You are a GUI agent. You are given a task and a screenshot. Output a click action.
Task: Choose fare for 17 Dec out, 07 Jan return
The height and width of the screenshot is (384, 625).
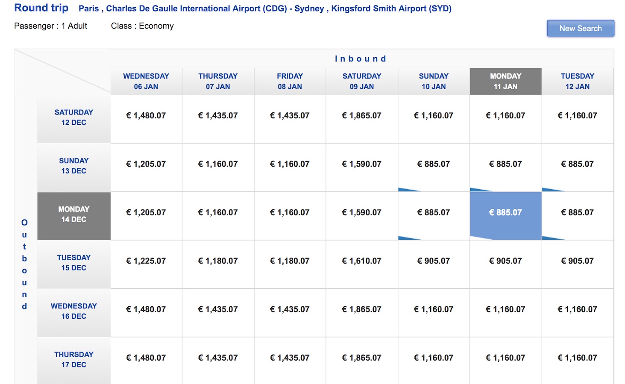[218, 361]
